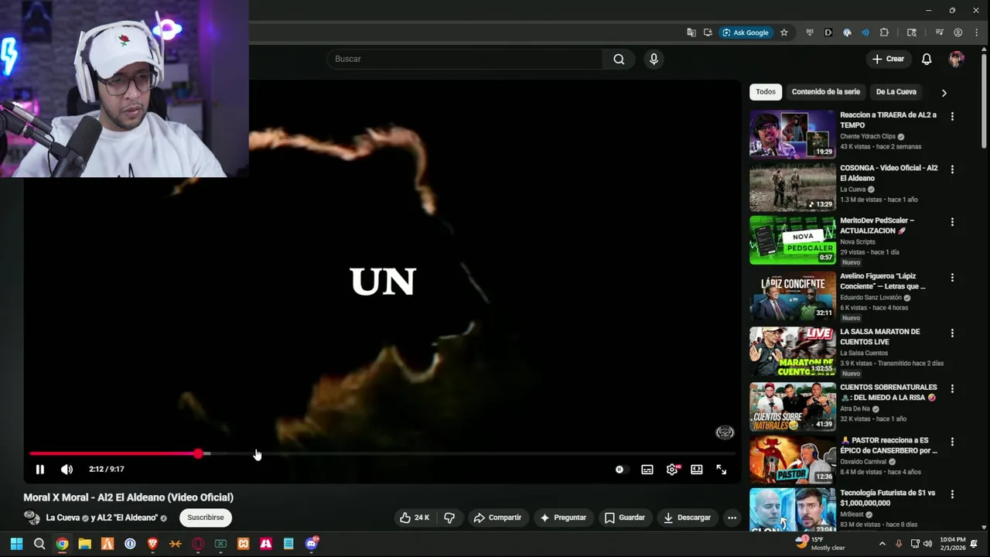This screenshot has height=557, width=990.
Task: Click the Ask Google button in address bar
Action: [x=746, y=32]
